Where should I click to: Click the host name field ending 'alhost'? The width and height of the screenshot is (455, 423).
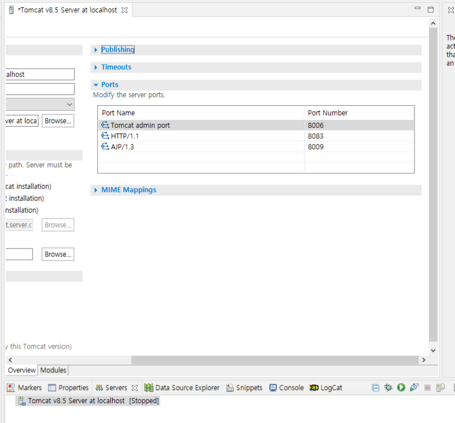click(x=40, y=74)
